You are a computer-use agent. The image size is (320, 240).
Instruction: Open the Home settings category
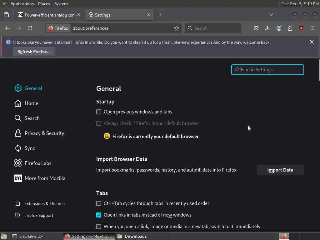26,103
